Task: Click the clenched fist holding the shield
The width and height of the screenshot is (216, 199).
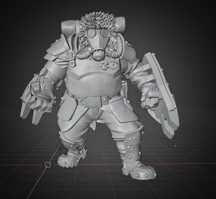Action: 150,98
